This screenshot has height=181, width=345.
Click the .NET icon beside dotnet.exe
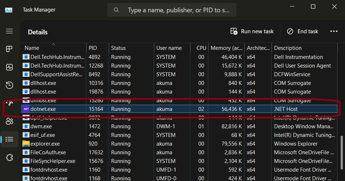click(26, 109)
